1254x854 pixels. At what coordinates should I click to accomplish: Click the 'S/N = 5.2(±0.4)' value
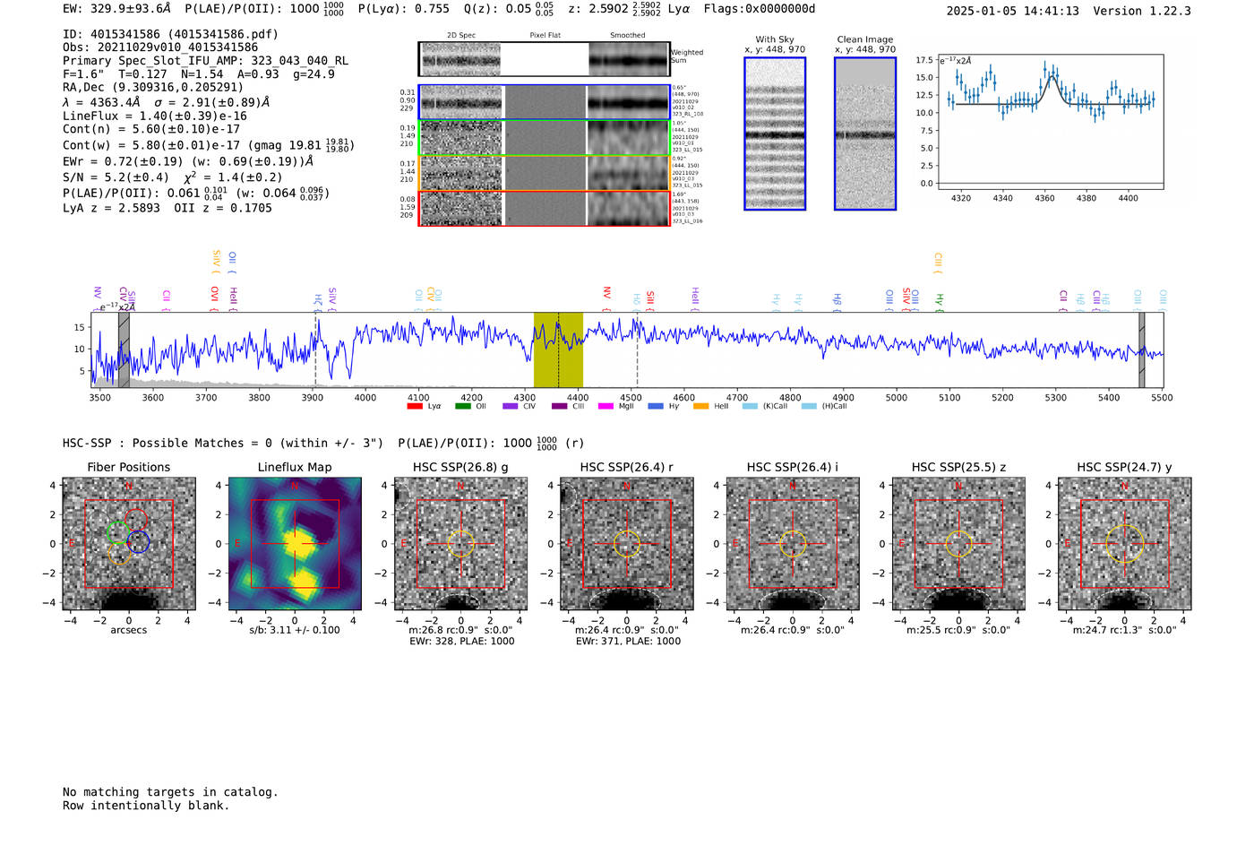pyautogui.click(x=116, y=177)
